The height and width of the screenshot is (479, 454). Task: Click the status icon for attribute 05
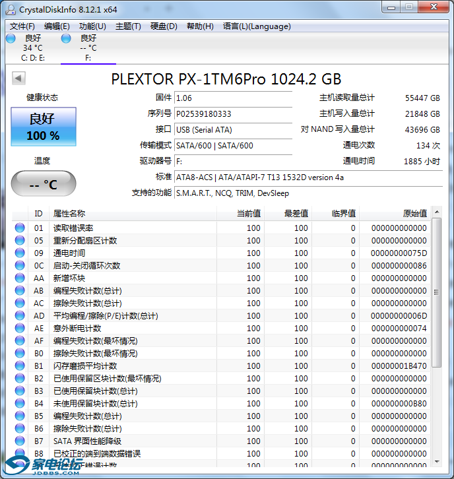tap(20, 240)
